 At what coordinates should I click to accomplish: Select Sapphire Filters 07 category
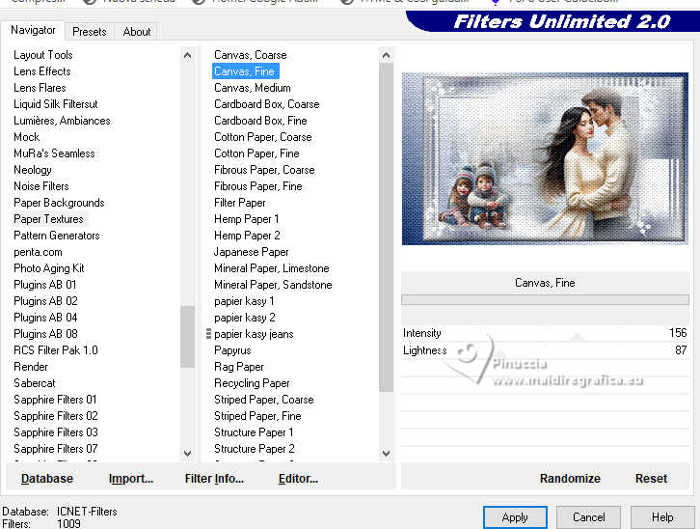tap(55, 449)
